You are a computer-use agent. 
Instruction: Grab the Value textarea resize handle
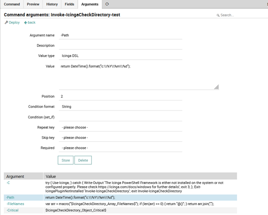click(x=216, y=87)
